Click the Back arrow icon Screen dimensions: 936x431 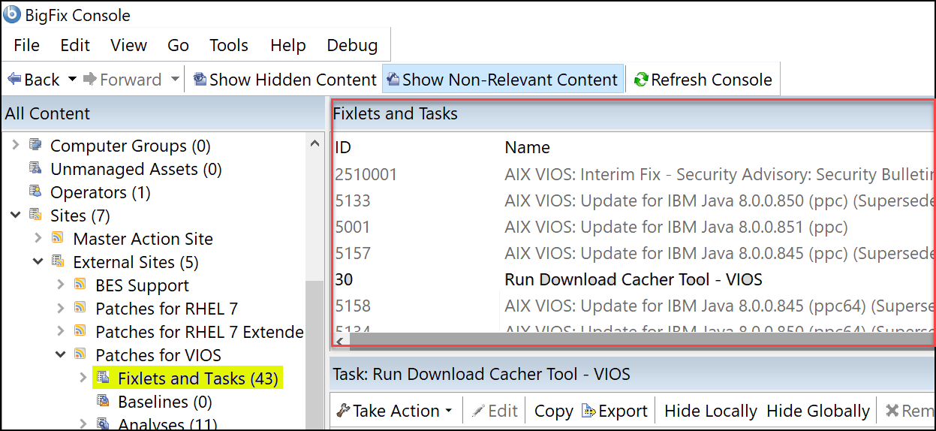14,79
